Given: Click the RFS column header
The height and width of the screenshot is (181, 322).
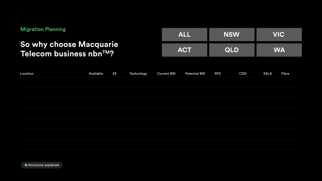Looking at the screenshot, I should (x=218, y=73).
